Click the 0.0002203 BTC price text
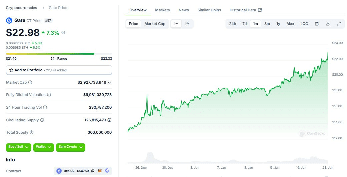 point(18,43)
